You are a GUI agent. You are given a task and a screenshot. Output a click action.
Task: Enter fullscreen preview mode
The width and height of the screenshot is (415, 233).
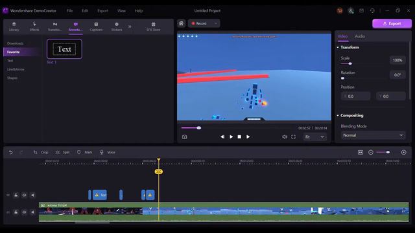coord(293,137)
